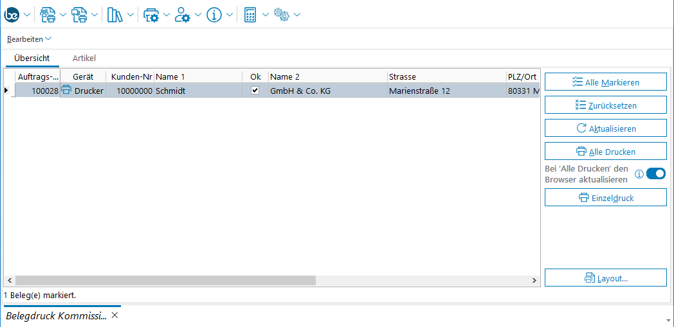Click the horizontal scrollbar under the table
The width and height of the screenshot is (674, 327).
click(x=165, y=281)
